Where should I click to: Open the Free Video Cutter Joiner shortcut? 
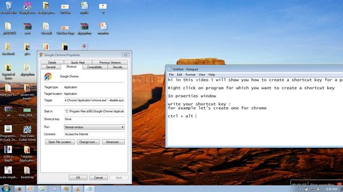[27, 133]
